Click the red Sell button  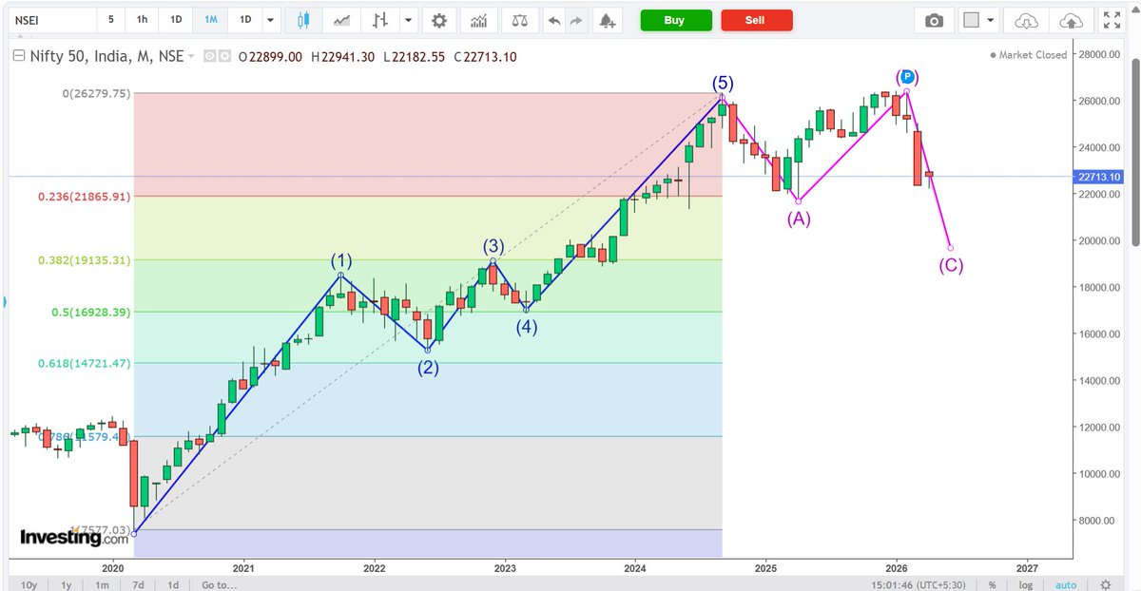[756, 20]
